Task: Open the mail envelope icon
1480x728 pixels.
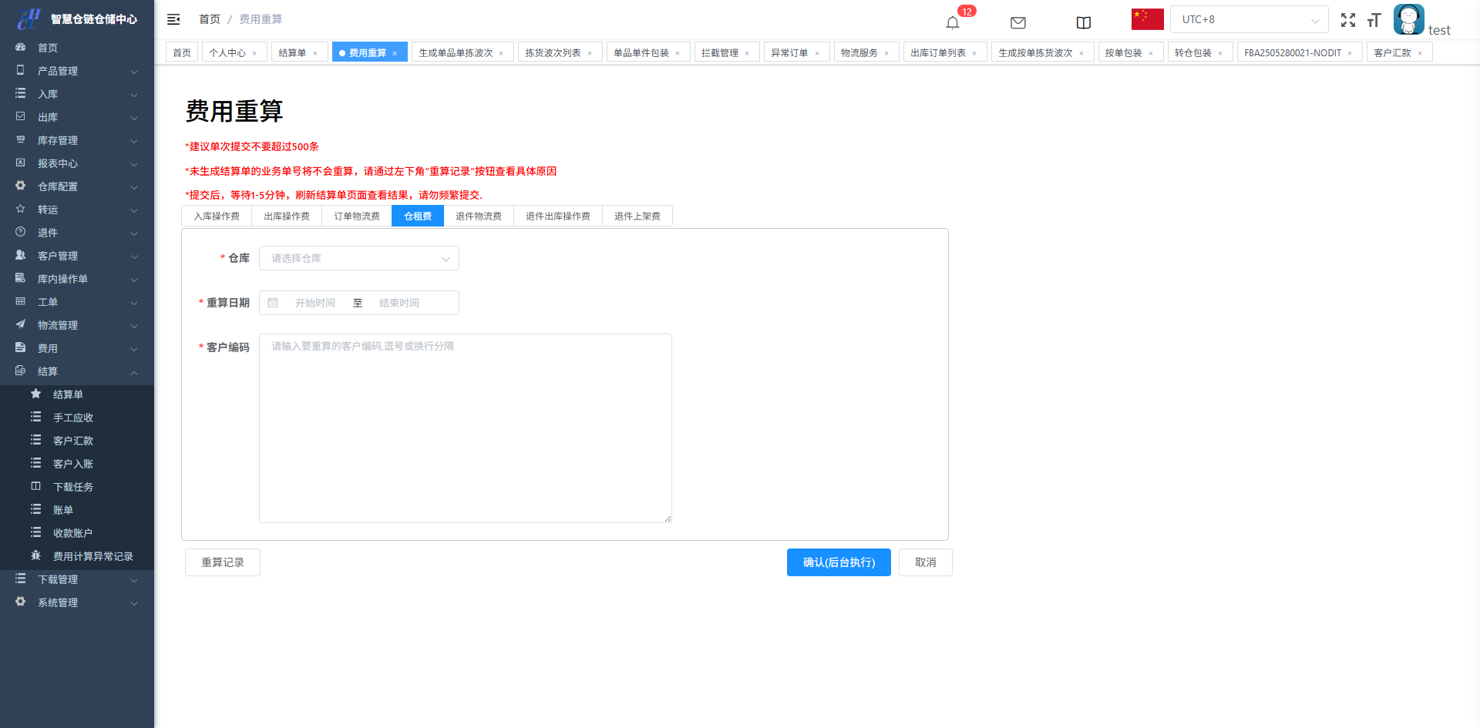Action: (1017, 22)
